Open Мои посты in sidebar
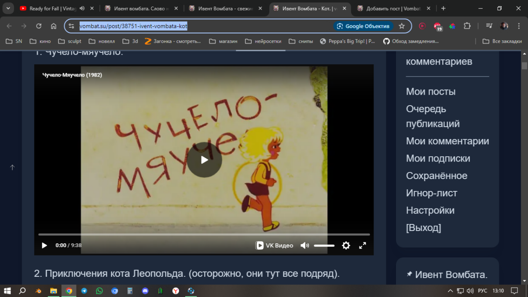This screenshot has width=528, height=297. pos(431,92)
